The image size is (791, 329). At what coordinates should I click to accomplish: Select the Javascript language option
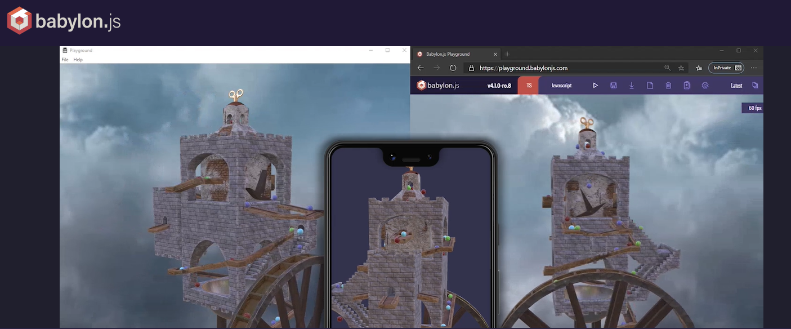[561, 86]
